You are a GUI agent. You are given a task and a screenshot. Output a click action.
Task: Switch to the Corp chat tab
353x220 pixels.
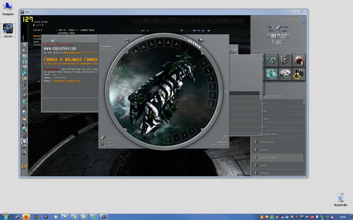(x=61, y=37)
